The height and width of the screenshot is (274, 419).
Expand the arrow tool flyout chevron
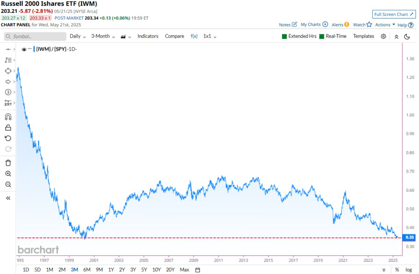pos(14,82)
